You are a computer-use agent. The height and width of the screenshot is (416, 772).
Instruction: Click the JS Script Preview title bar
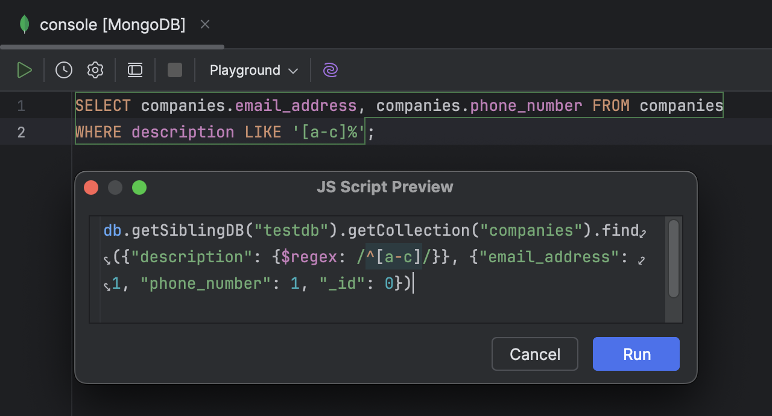(385, 187)
